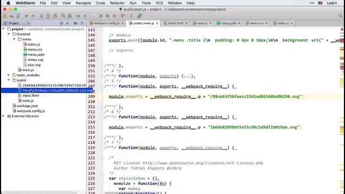The image size is (345, 194).
Task: Open the Apple menu
Action: click(x=8, y=3)
